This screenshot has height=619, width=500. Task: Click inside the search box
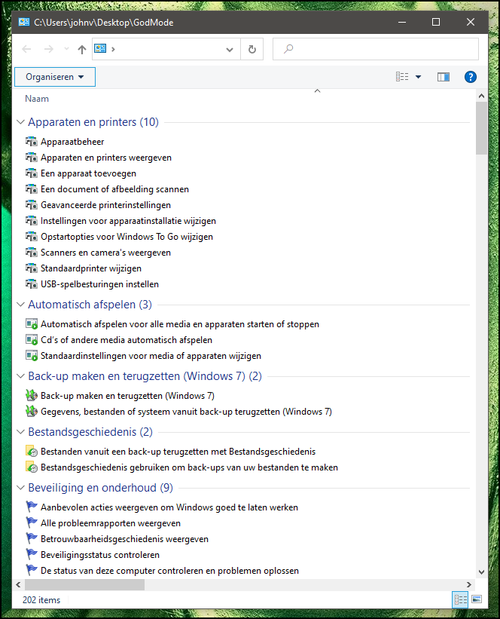pos(376,49)
